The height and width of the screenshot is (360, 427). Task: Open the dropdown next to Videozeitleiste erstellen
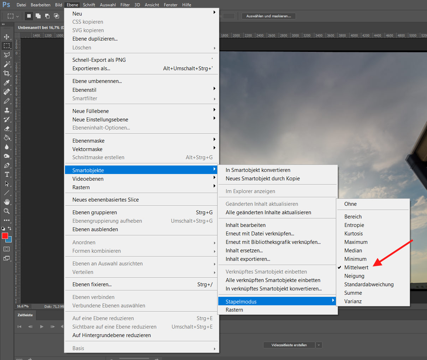[319, 345]
